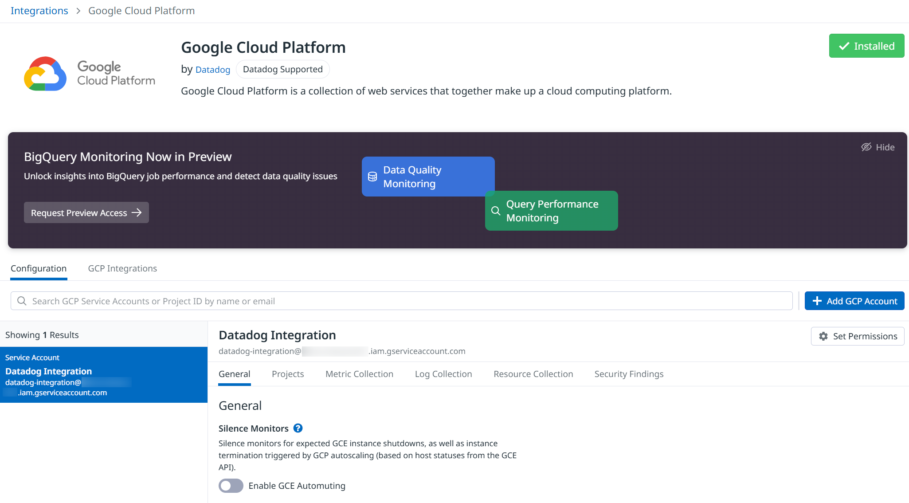
Task: Click the plus icon on Add GCP Account
Action: [817, 301]
